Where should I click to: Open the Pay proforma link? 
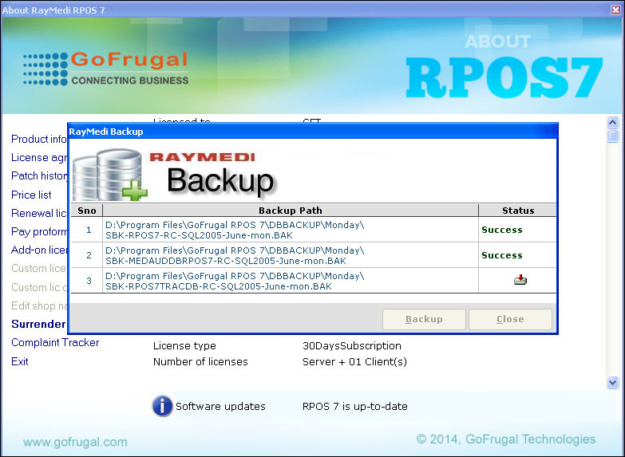(x=39, y=231)
